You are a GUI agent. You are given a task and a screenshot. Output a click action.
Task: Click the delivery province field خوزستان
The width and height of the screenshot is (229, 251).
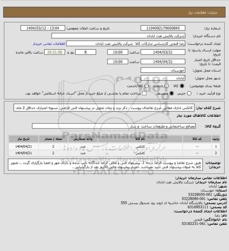[x=163, y=70]
